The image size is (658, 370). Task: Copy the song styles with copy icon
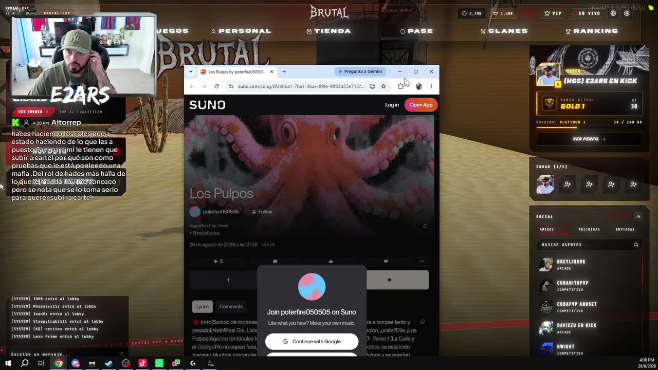(425, 226)
